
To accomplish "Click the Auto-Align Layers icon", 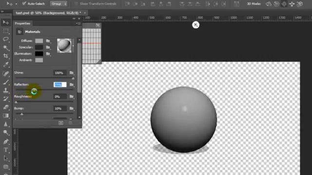I will click(x=236, y=4).
